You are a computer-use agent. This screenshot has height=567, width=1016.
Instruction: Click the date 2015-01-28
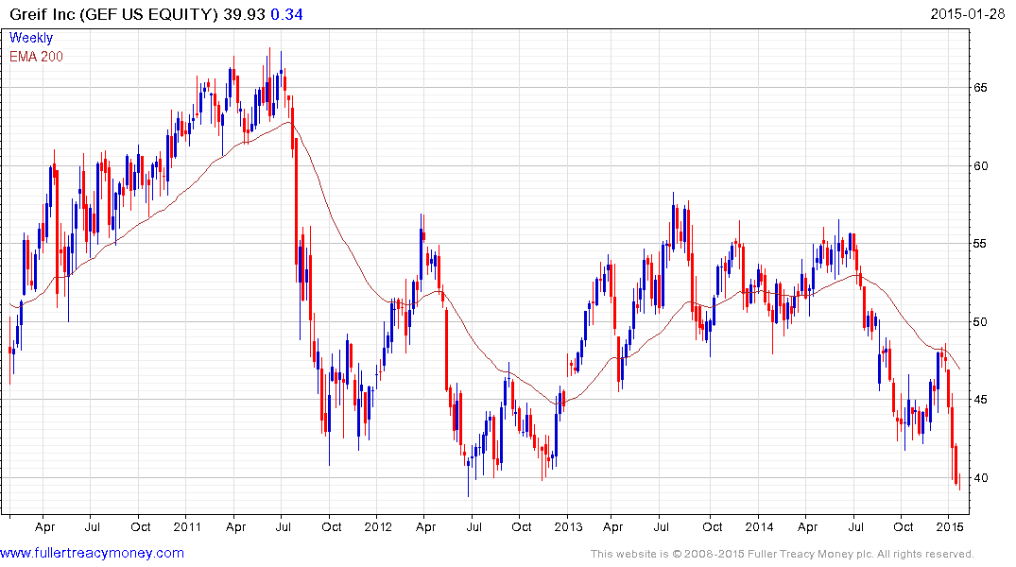coord(968,13)
